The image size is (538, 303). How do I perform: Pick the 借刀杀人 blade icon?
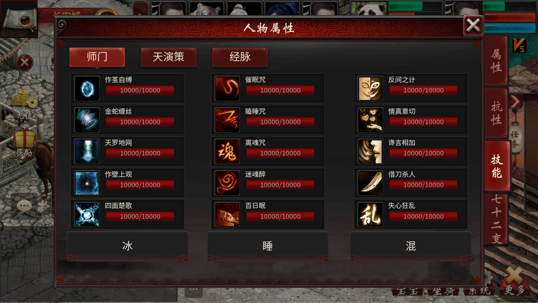370,183
